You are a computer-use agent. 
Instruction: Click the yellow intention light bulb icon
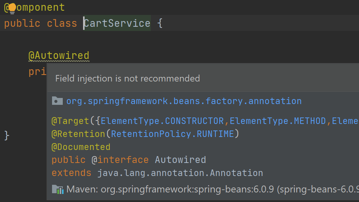point(12,8)
